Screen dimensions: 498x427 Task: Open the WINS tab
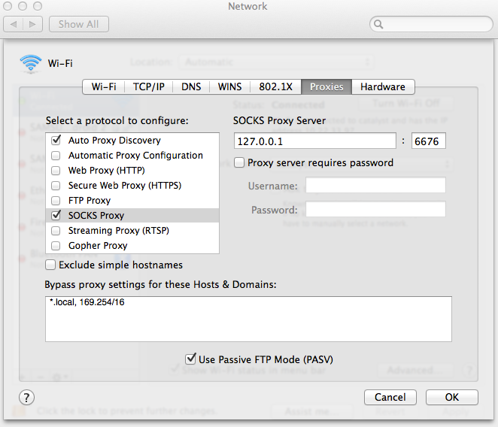tap(230, 86)
